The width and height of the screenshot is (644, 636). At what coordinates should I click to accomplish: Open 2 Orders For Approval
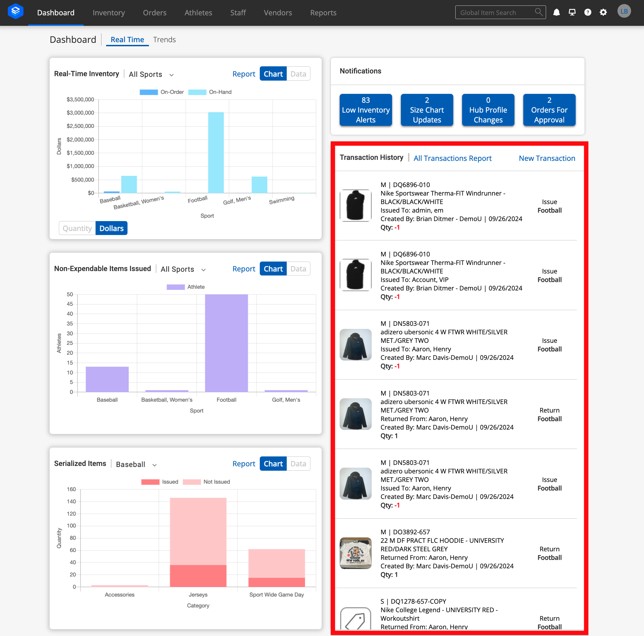(549, 110)
